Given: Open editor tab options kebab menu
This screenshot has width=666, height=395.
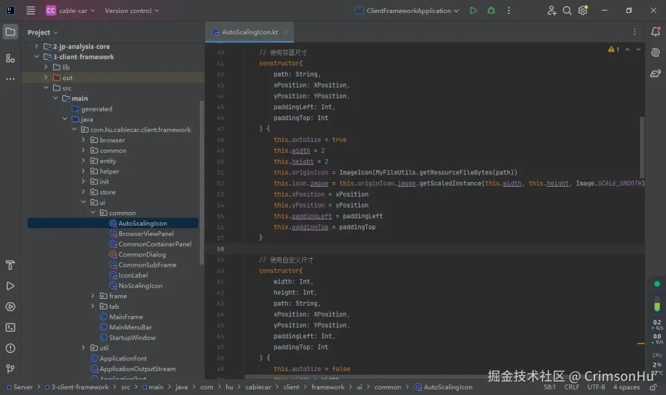Looking at the screenshot, I should (635, 32).
